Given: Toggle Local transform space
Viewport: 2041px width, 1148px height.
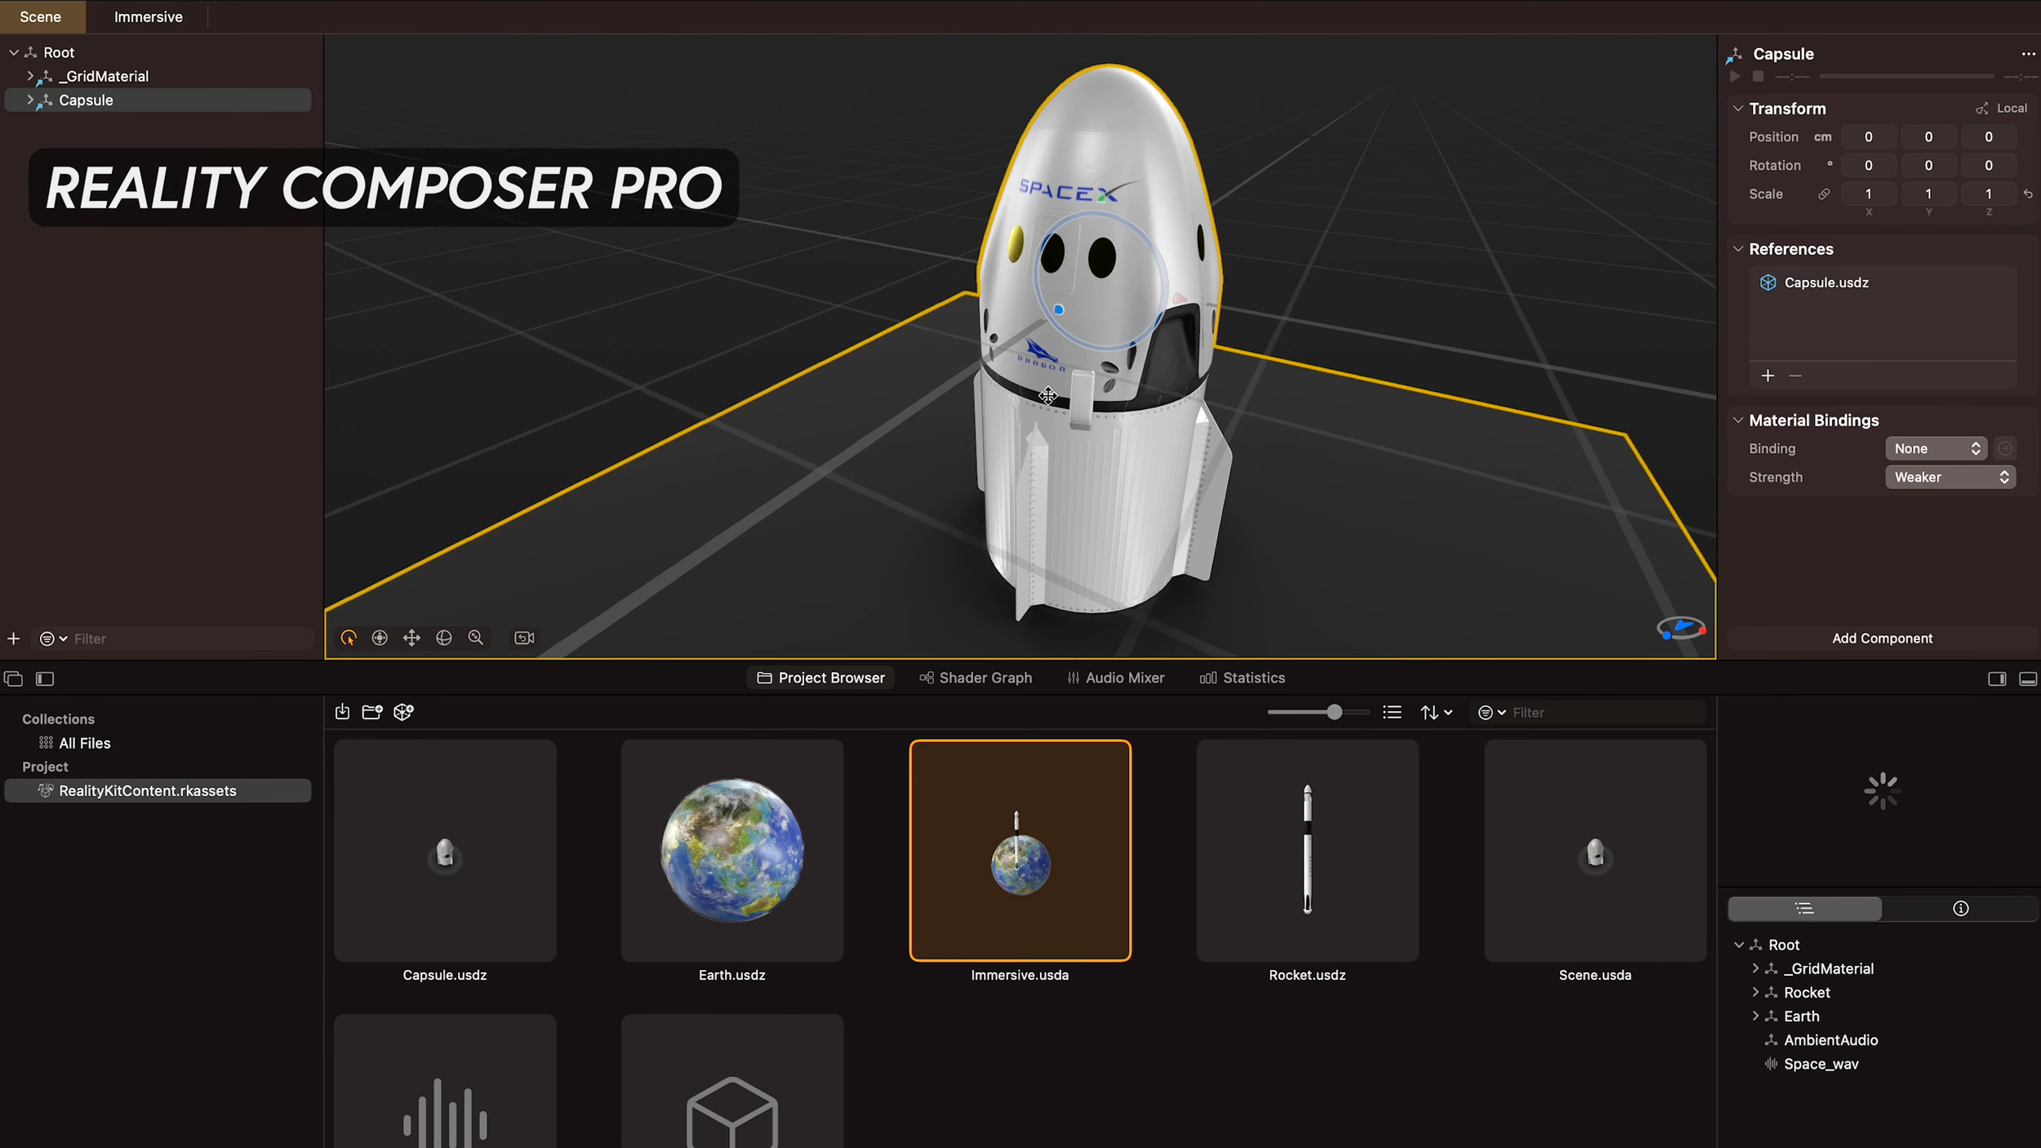Looking at the screenshot, I should 2001,109.
